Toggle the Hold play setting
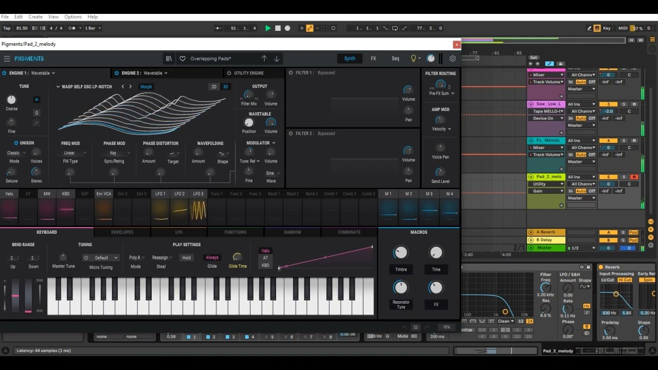The image size is (658, 370). coord(187,257)
